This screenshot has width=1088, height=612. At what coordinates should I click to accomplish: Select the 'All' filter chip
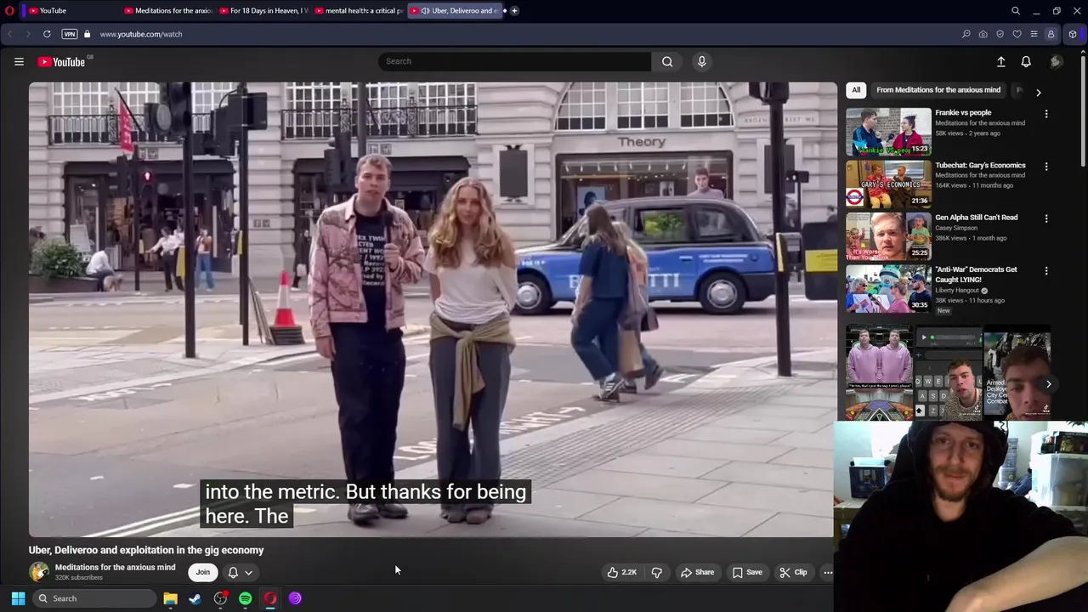pos(856,90)
